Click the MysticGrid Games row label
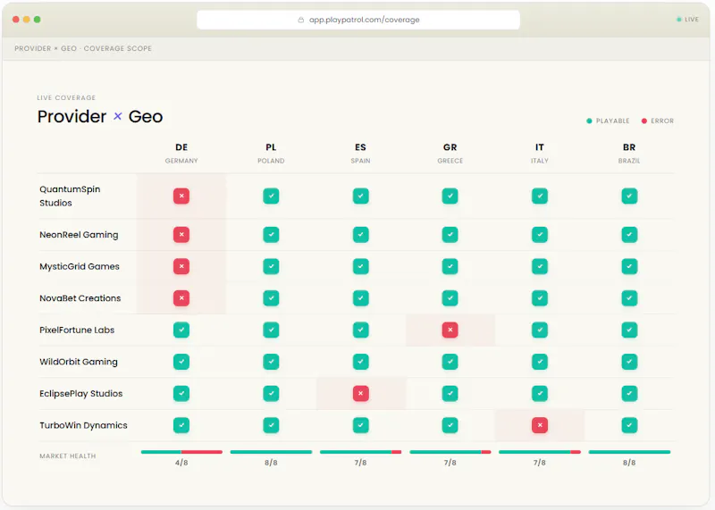Screen dimensions: 715x510 click(80, 266)
